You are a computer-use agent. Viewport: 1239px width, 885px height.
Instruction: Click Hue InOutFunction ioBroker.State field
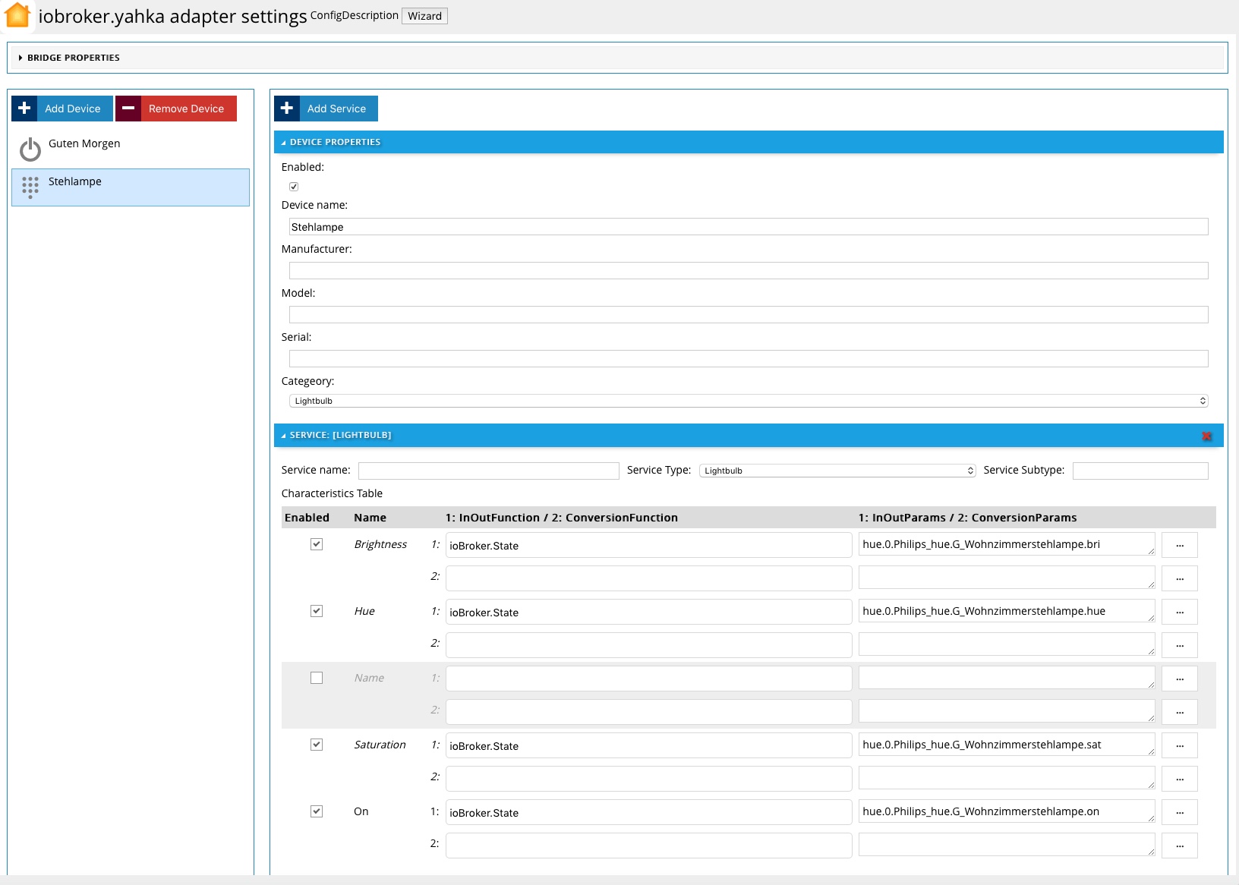(x=649, y=612)
